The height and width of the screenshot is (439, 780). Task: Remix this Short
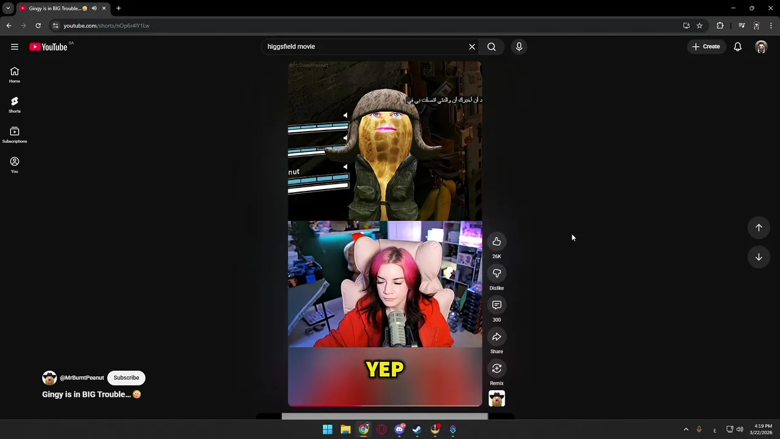pos(497,368)
